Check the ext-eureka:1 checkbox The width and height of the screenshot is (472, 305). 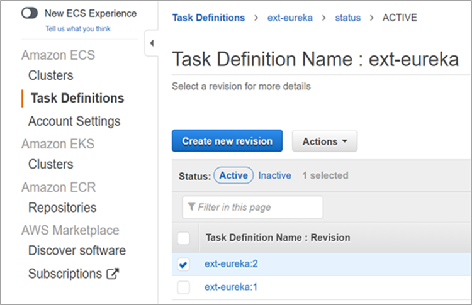[183, 287]
